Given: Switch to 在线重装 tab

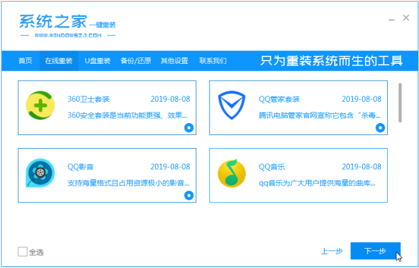Looking at the screenshot, I should (59, 61).
